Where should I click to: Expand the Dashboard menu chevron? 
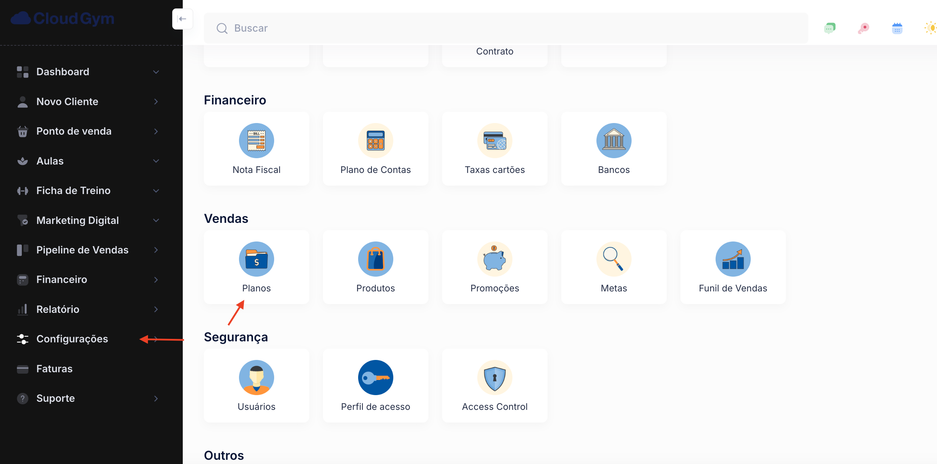[x=156, y=72]
